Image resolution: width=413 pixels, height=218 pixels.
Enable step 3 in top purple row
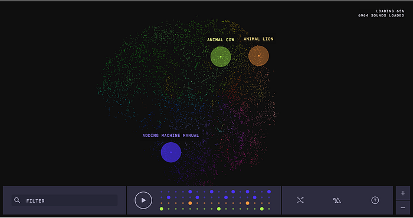pos(176,192)
